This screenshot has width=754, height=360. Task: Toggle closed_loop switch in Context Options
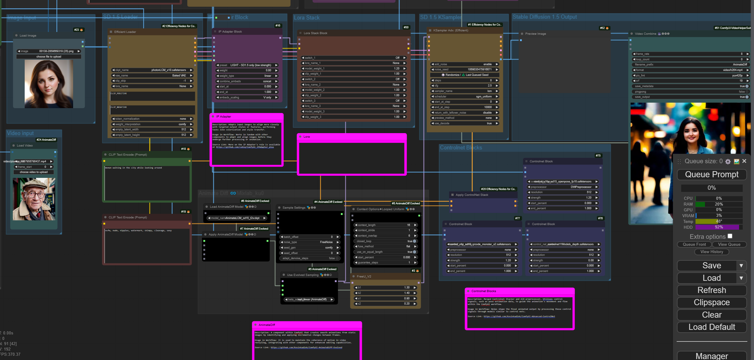point(414,241)
